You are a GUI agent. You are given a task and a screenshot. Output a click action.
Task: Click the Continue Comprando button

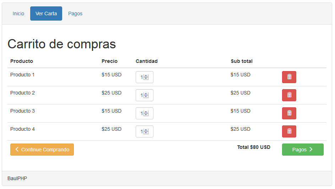pyautogui.click(x=42, y=150)
